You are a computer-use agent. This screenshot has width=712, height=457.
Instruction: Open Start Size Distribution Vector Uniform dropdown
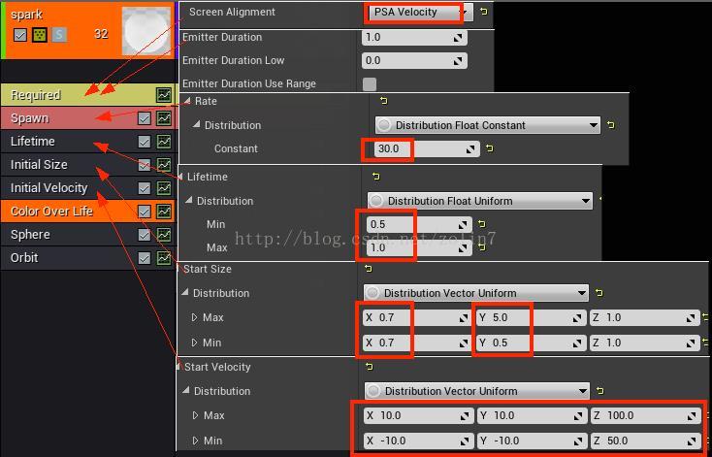click(476, 293)
